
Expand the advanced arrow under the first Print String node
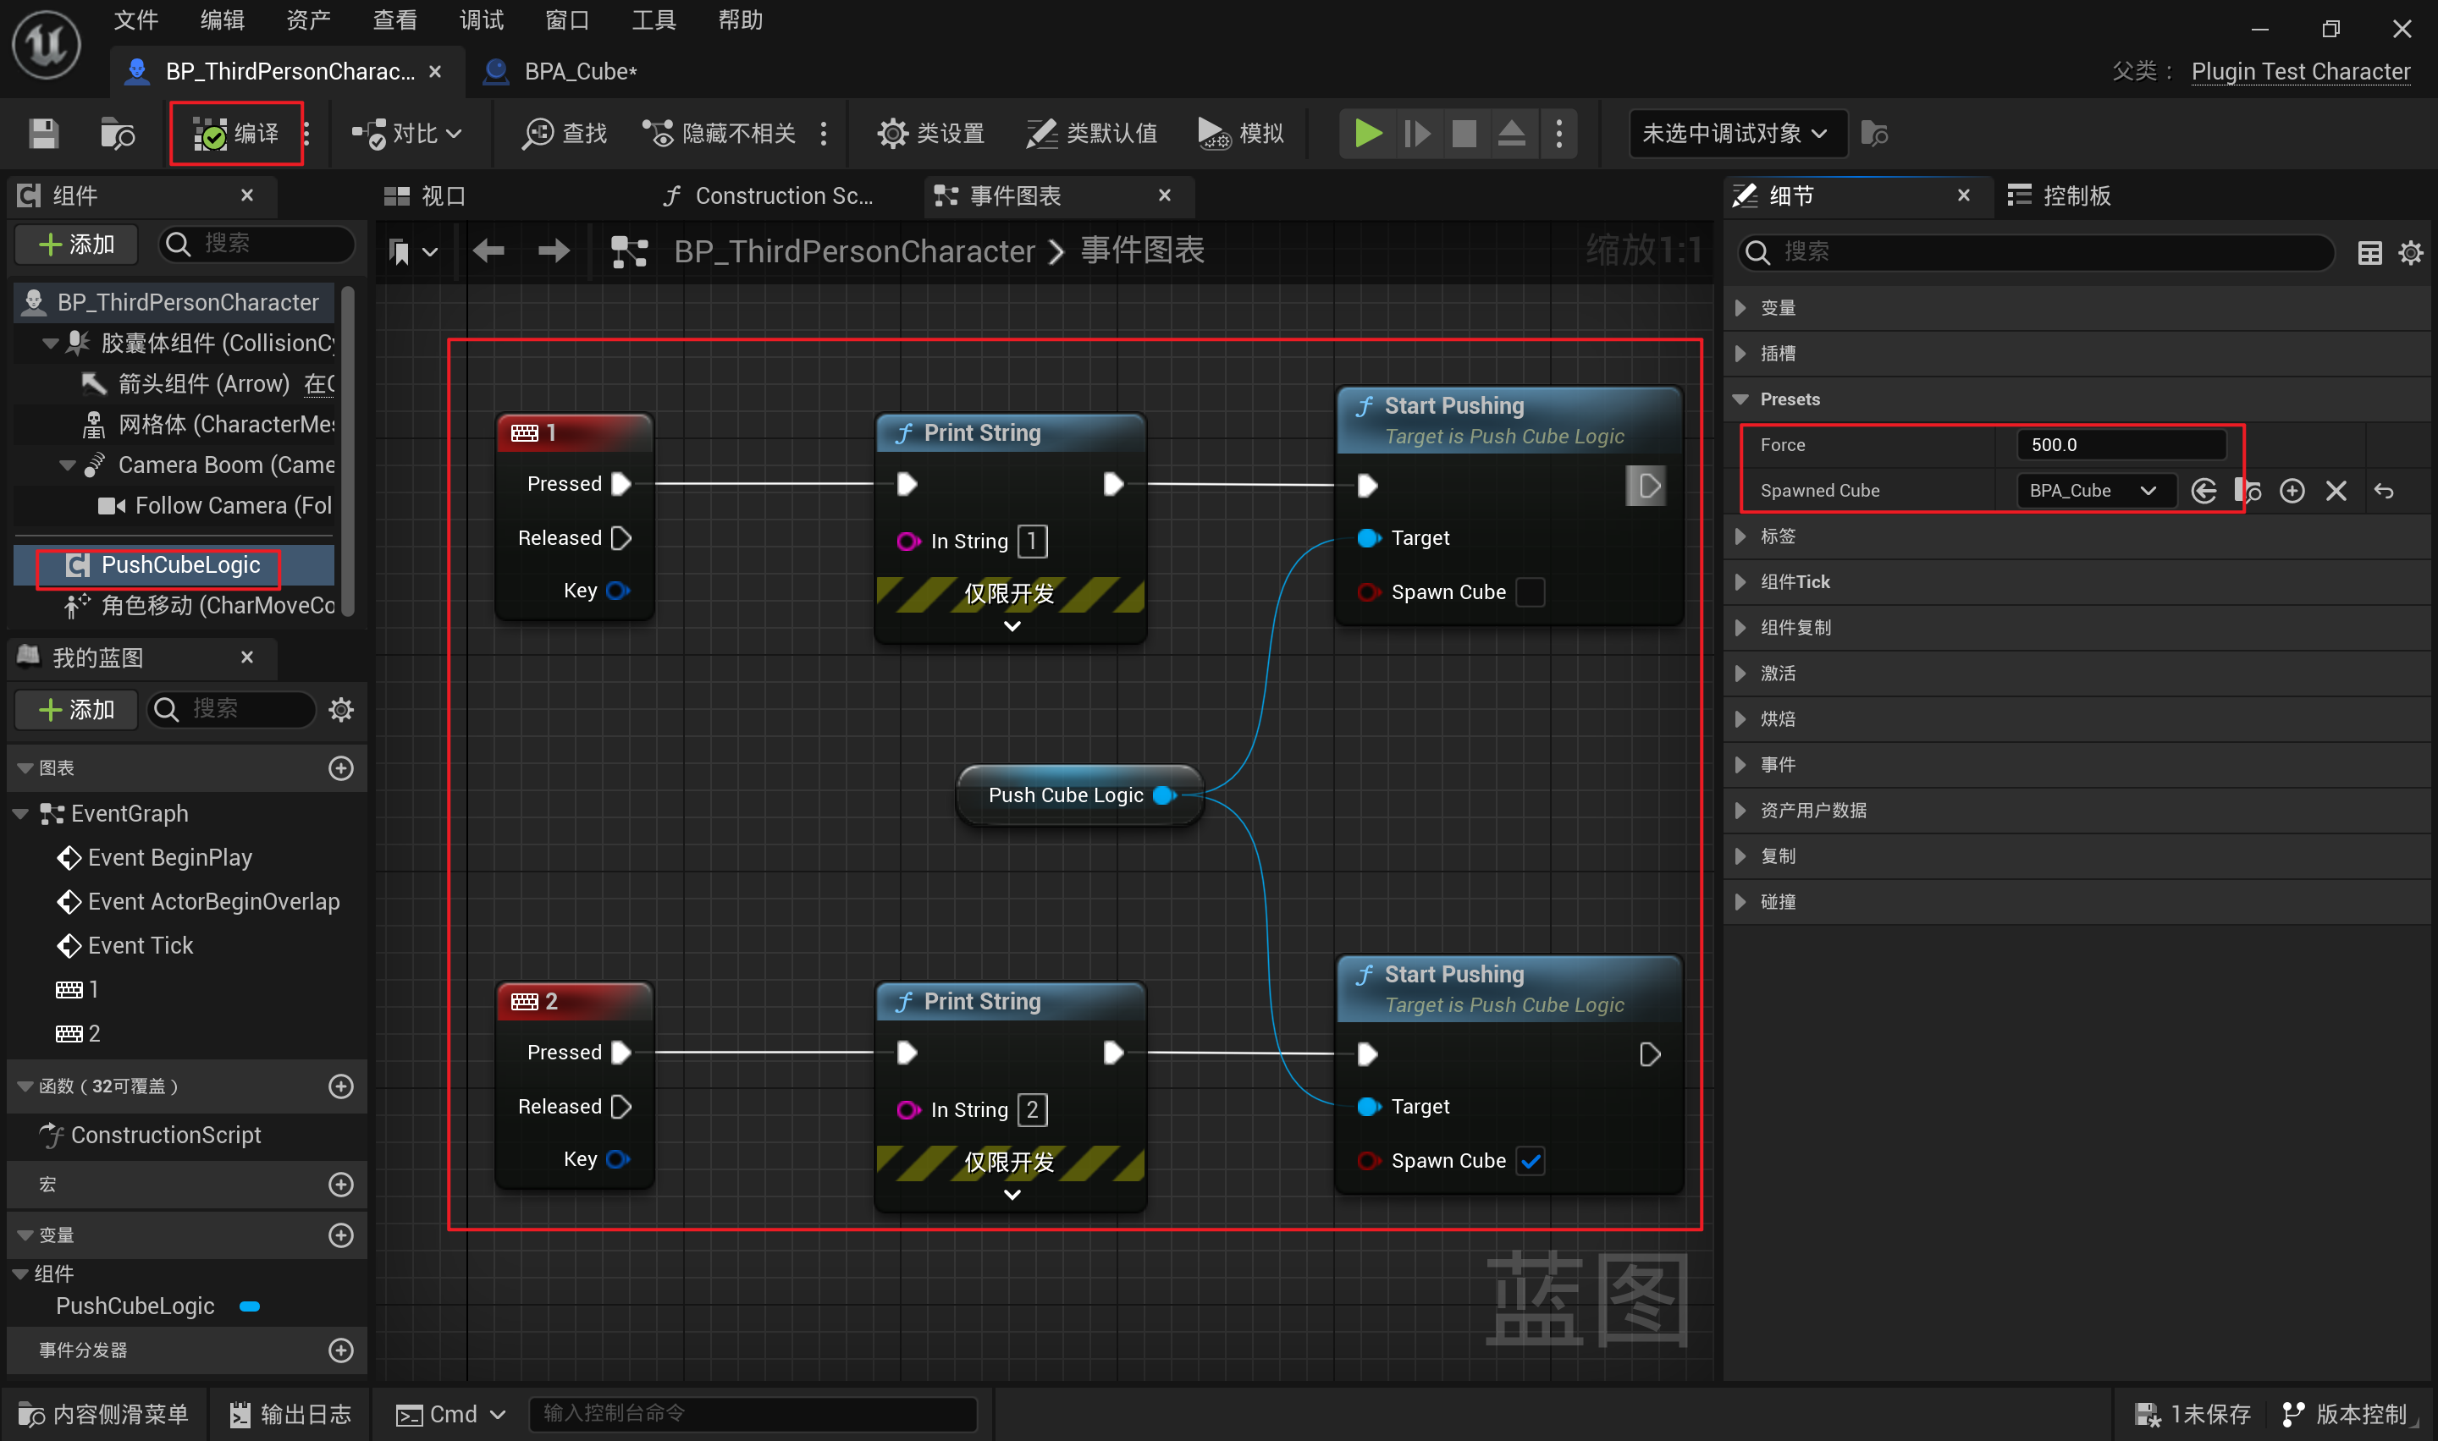[x=1011, y=626]
